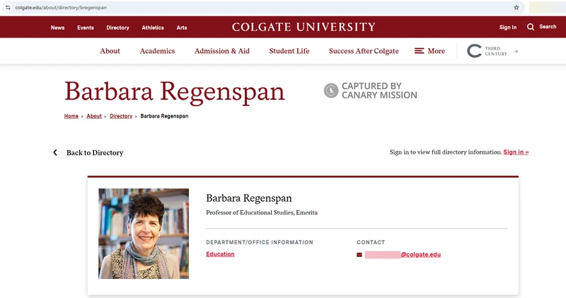Open the News menu item
The height and width of the screenshot is (298, 566).
pyautogui.click(x=57, y=28)
